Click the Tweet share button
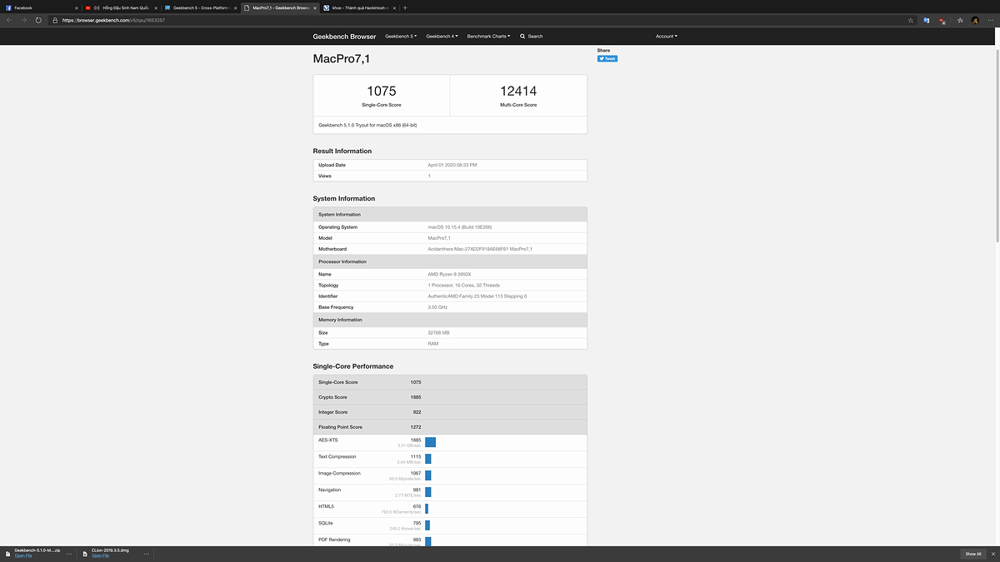This screenshot has width=1000, height=562. (x=607, y=58)
